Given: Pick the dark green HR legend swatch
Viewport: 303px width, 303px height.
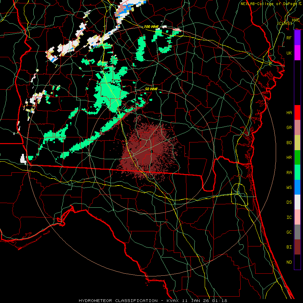Looking at the screenshot, I should (x=297, y=157).
